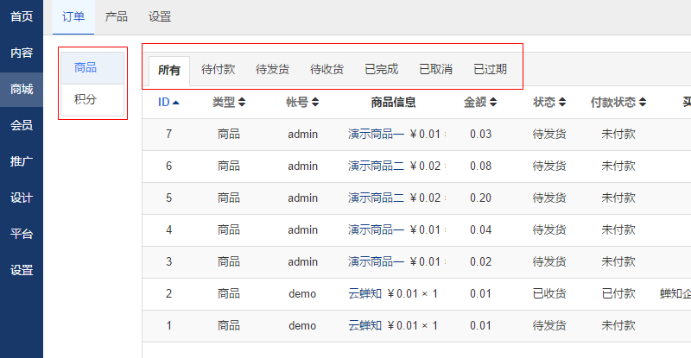691x358 pixels.
Task: Show 已完成 orders tab
Action: coord(381,70)
